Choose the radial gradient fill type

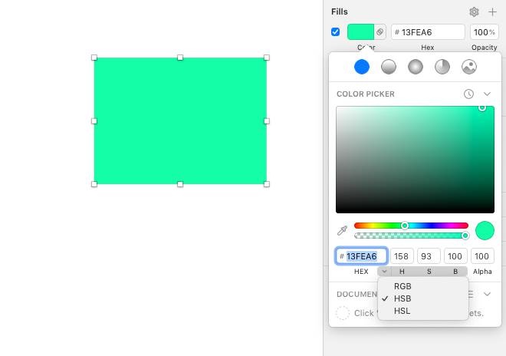pos(416,67)
